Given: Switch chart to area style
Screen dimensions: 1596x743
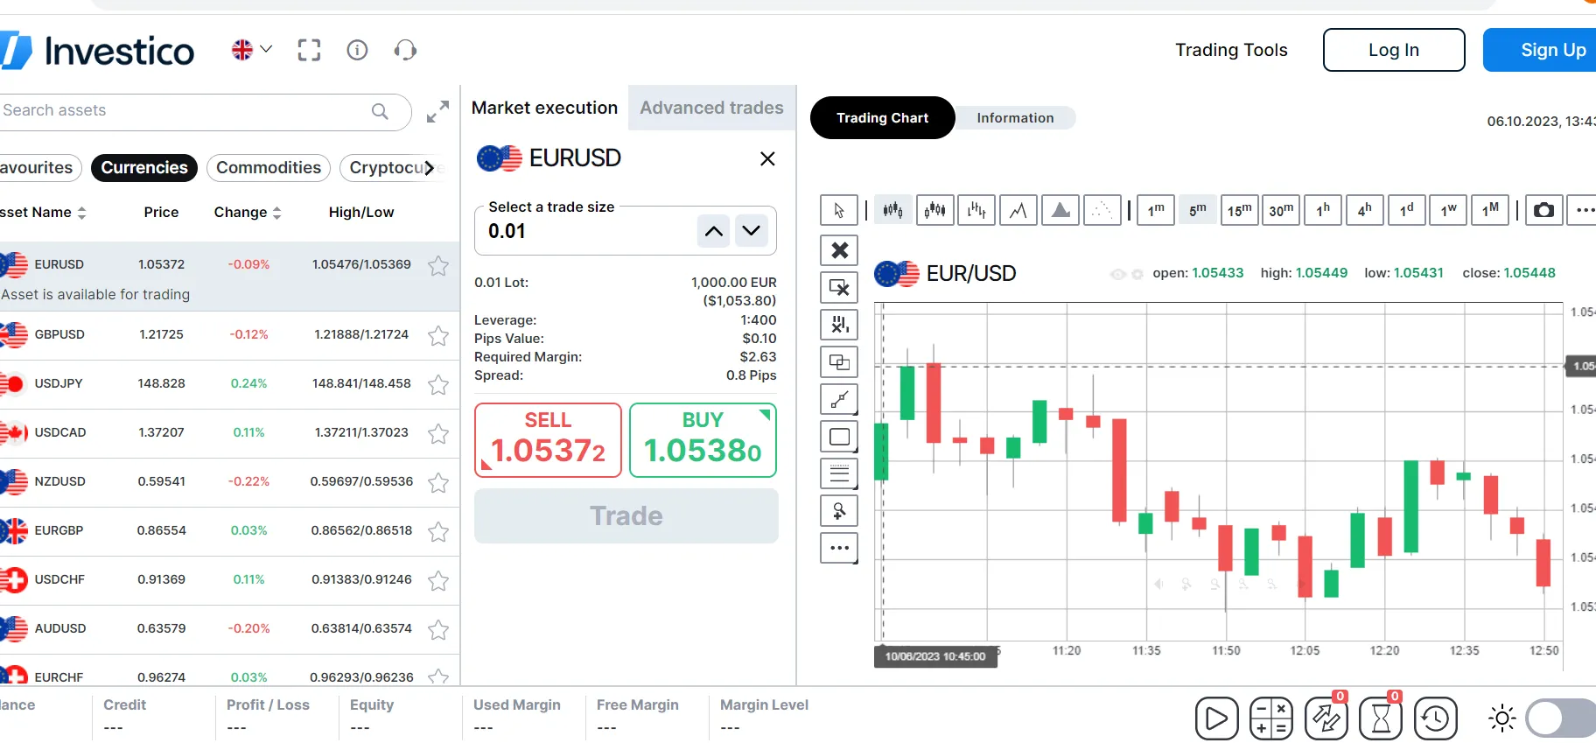Looking at the screenshot, I should 1060,210.
